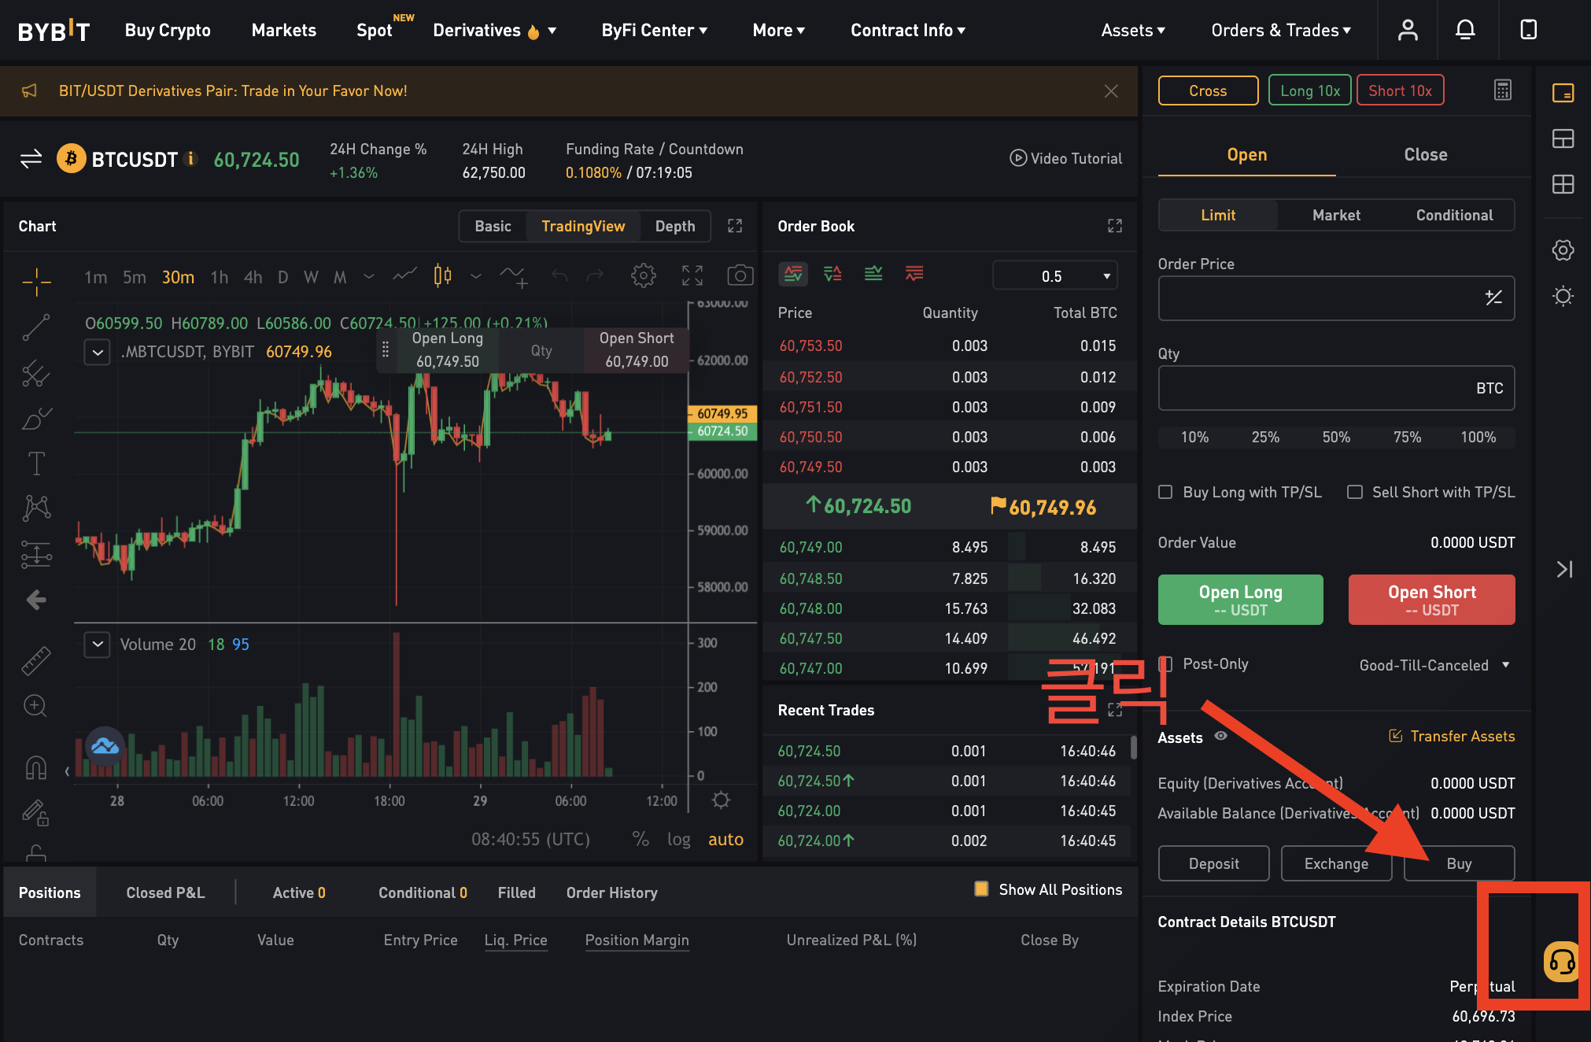The width and height of the screenshot is (1591, 1042).
Task: Switch to the Close tab
Action: [1426, 155]
